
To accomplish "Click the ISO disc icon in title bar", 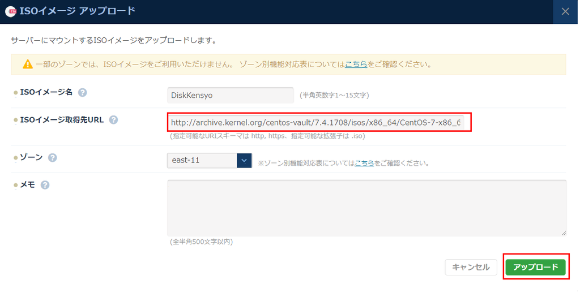I will tap(11, 12).
